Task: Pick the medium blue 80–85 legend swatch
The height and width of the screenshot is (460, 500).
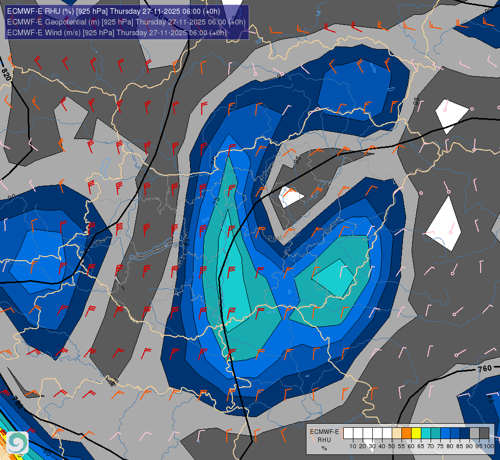Action: 455,433
